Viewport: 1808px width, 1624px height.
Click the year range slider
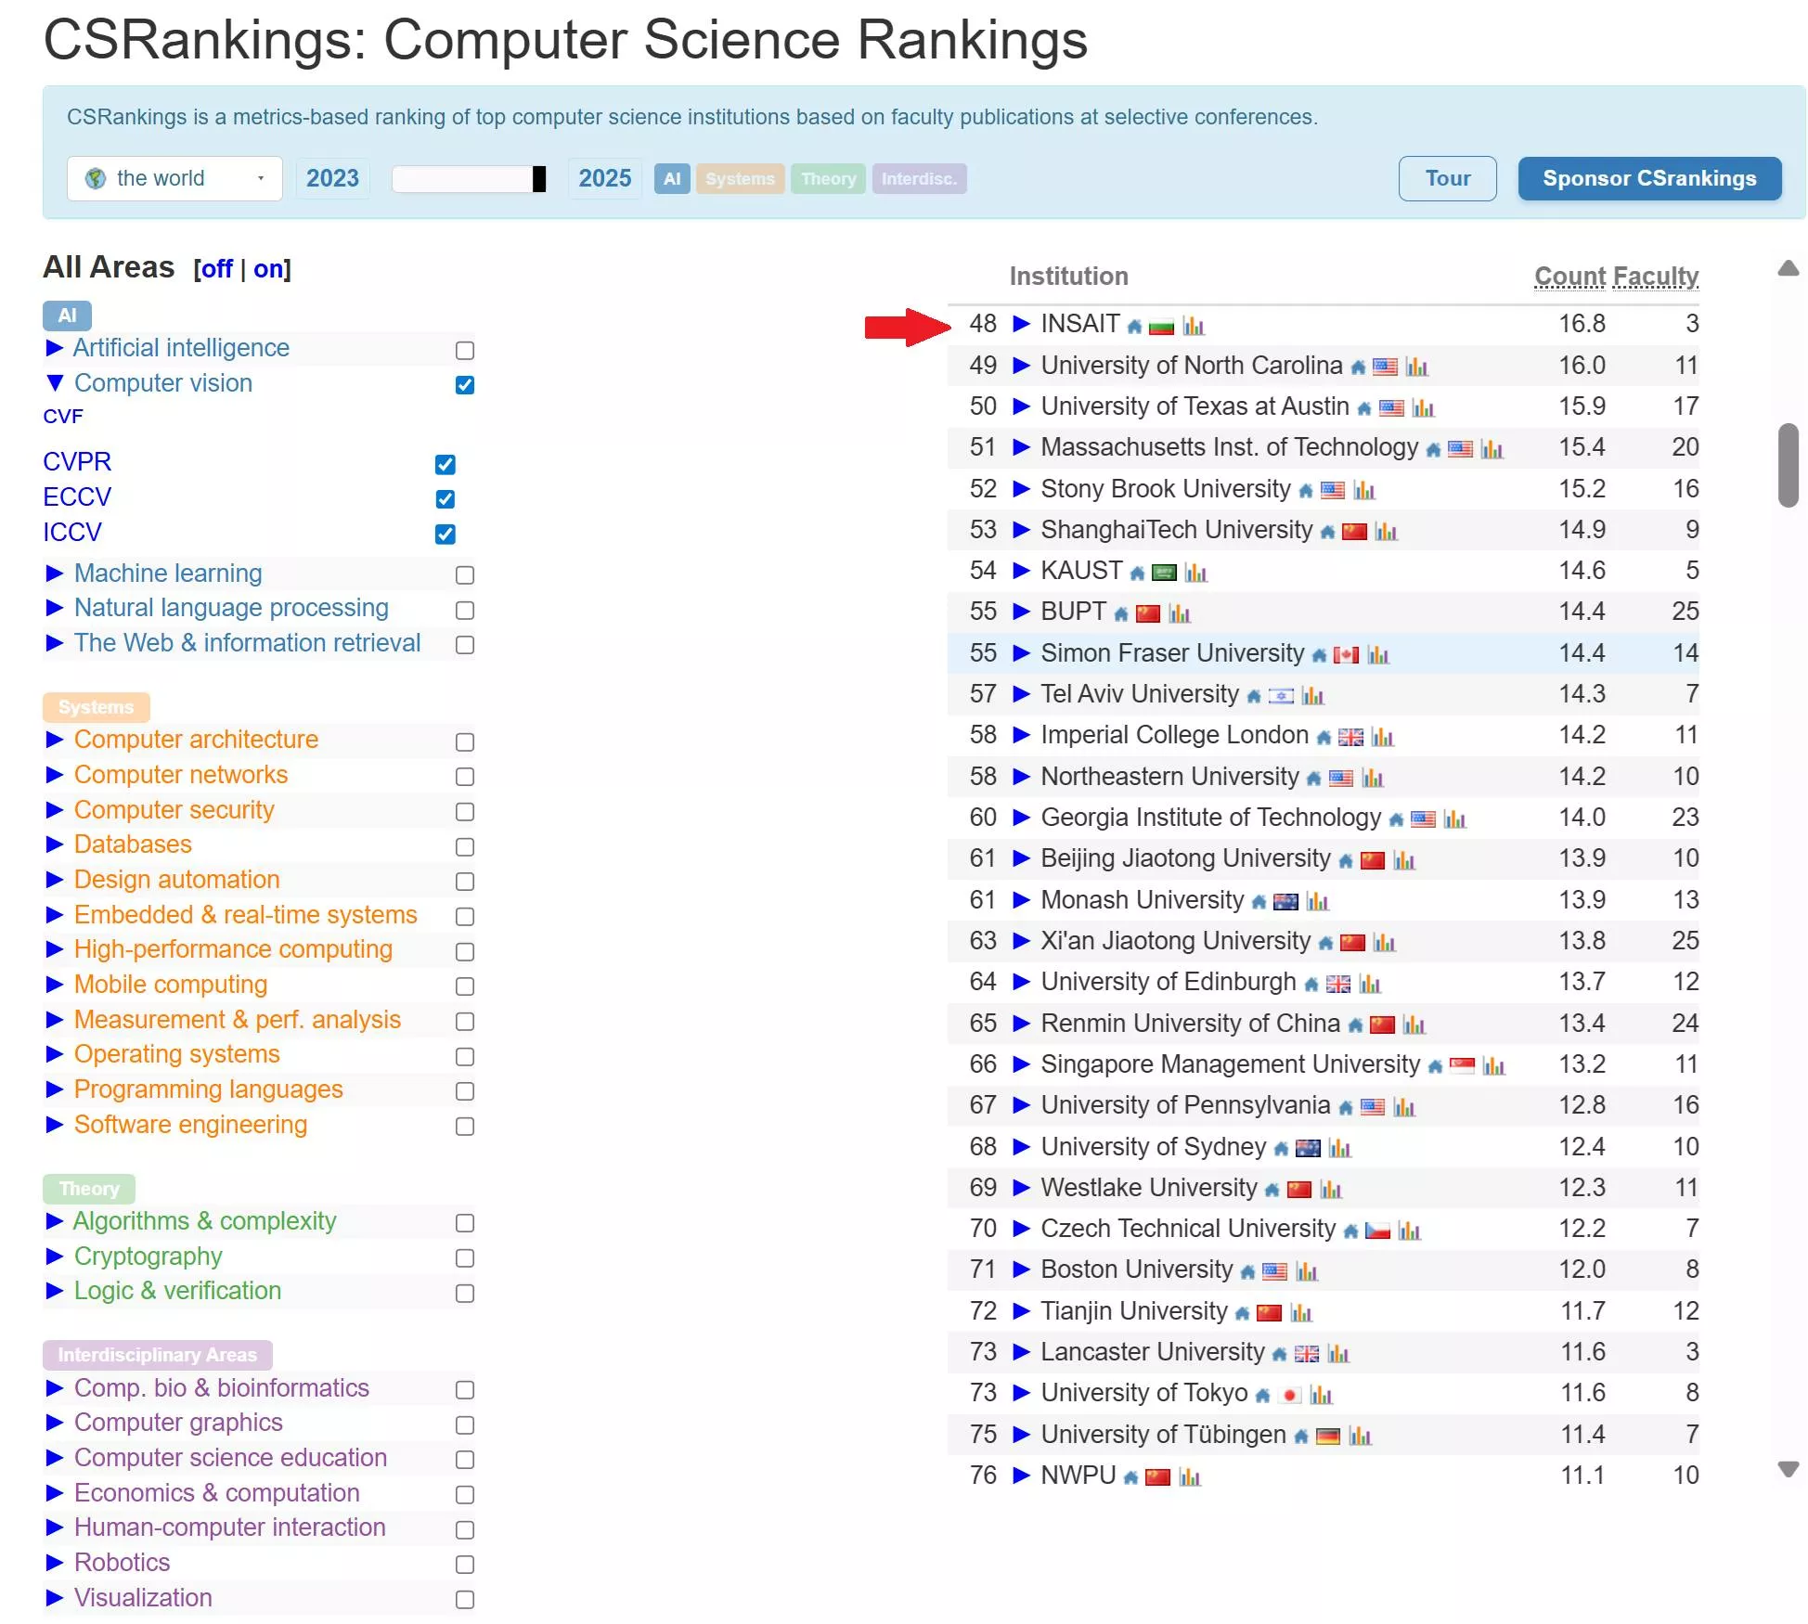(469, 179)
